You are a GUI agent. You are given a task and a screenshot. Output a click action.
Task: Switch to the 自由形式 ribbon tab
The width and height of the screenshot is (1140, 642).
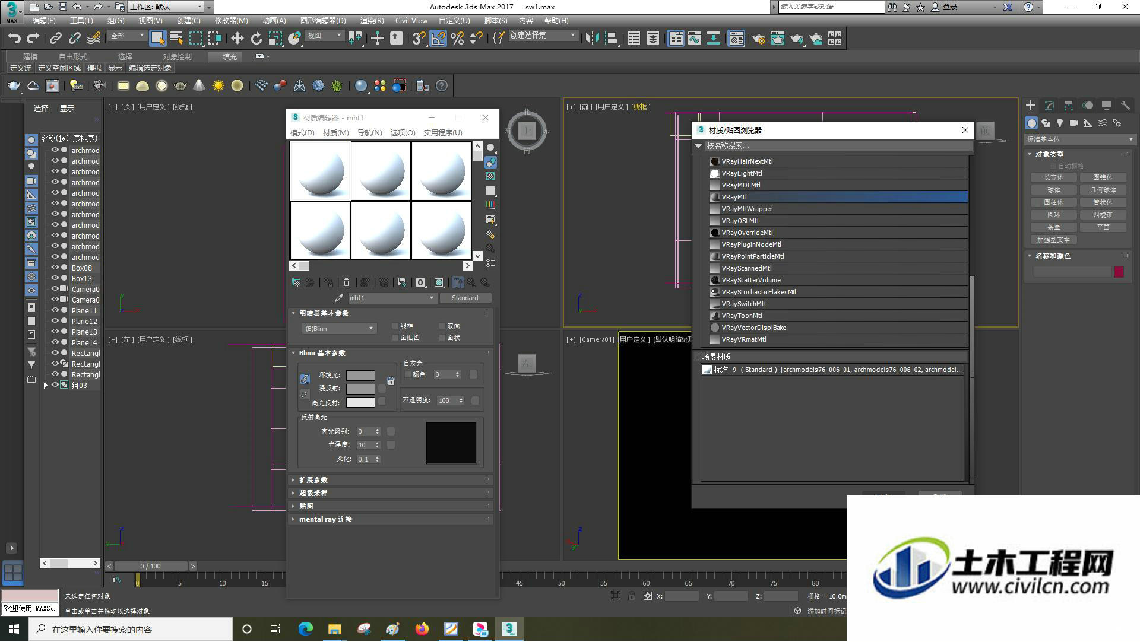tap(73, 56)
